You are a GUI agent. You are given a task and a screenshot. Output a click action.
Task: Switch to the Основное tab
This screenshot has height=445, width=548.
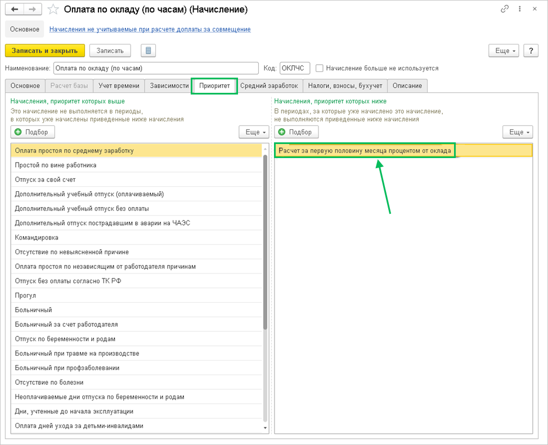pos(25,86)
